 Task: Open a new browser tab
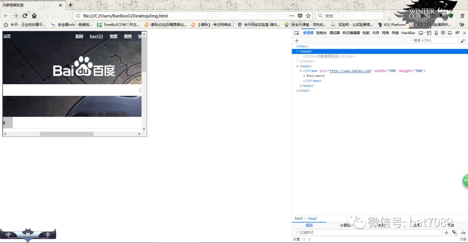(71, 5)
